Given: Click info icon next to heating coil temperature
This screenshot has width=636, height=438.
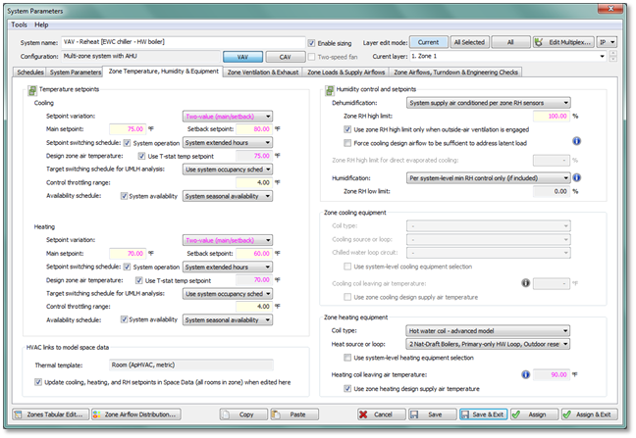Looking at the screenshot, I should (525, 373).
